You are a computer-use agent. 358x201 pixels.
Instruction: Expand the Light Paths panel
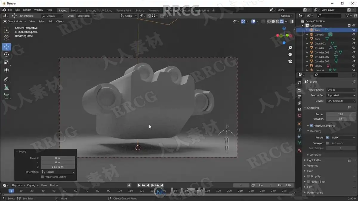[x=314, y=160]
